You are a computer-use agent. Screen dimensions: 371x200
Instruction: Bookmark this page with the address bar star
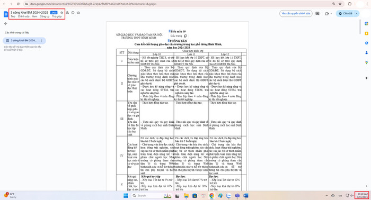click(x=340, y=4)
